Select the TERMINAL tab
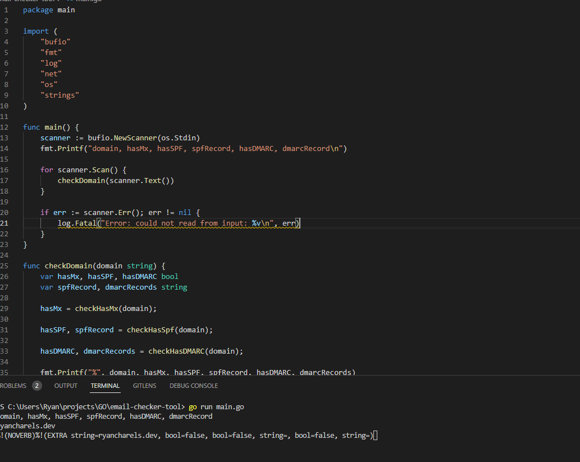This screenshot has height=462, width=580. pyautogui.click(x=105, y=386)
